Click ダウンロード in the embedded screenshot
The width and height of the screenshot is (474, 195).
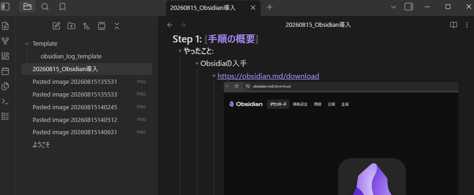click(278, 105)
